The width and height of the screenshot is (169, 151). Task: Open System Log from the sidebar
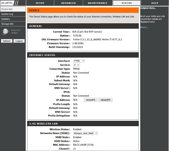13,14
